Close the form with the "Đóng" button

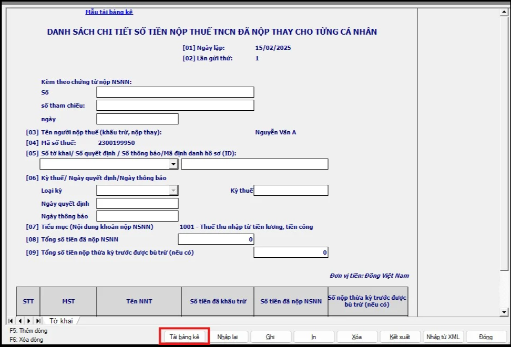[x=486, y=337]
